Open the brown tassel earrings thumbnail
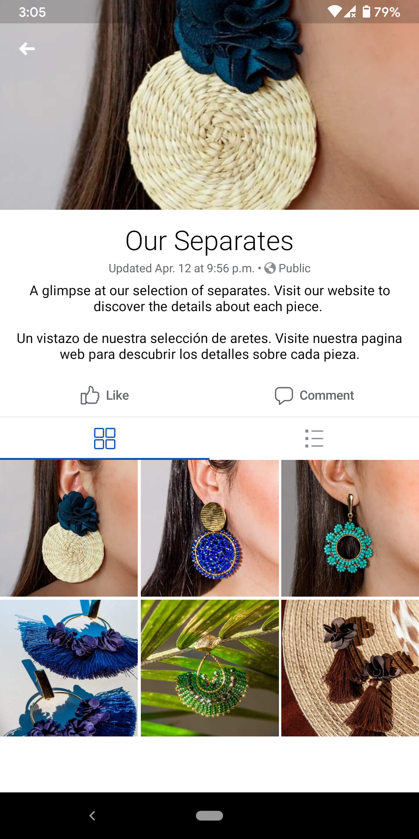This screenshot has width=419, height=839. 350,668
